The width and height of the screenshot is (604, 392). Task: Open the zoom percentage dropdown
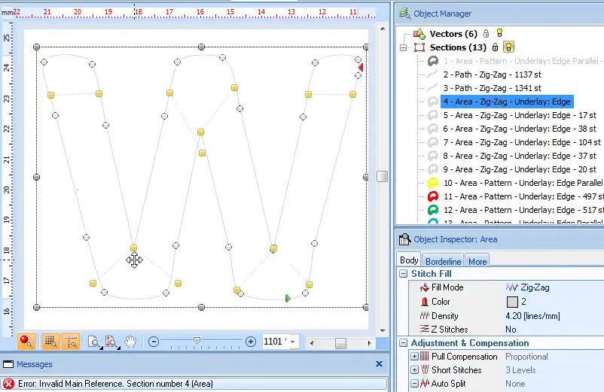click(293, 342)
